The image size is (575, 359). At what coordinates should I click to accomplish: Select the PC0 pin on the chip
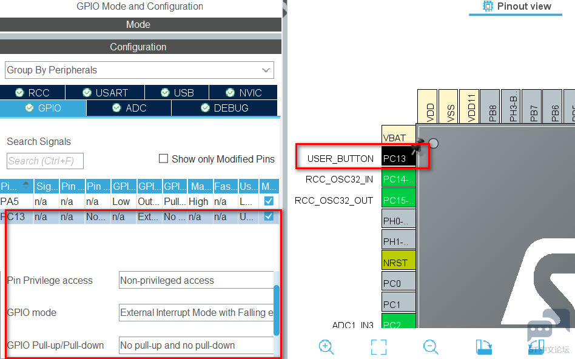pos(398,281)
